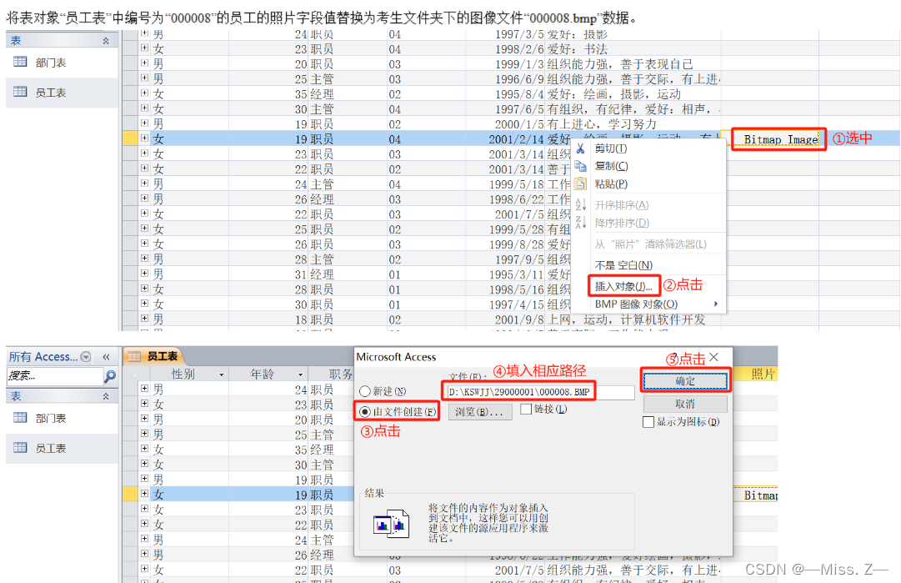Open 员工表 table icon in upper screenshot
The height and width of the screenshot is (583, 901).
20,92
